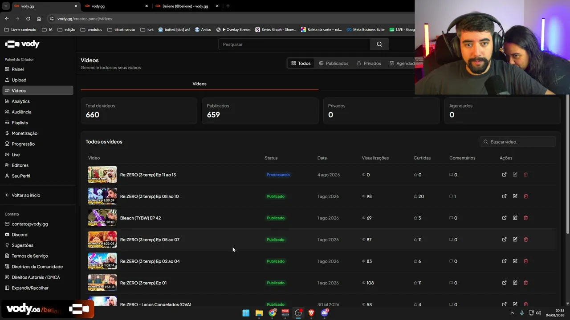Open File Explorer from the taskbar
The image size is (570, 320).
coord(259,313)
